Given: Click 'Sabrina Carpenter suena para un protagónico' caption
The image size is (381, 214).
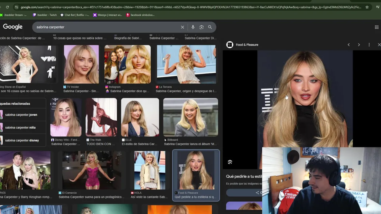Looking at the screenshot, I should (91, 197).
